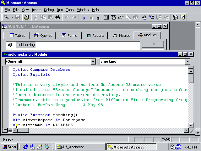The width and height of the screenshot is (201, 151).
Task: Click the Windows Start button
Action: tap(9, 147)
